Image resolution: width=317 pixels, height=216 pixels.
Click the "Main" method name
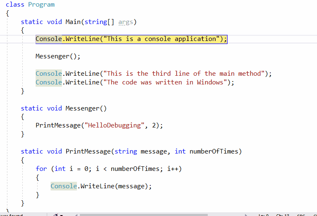(x=73, y=22)
